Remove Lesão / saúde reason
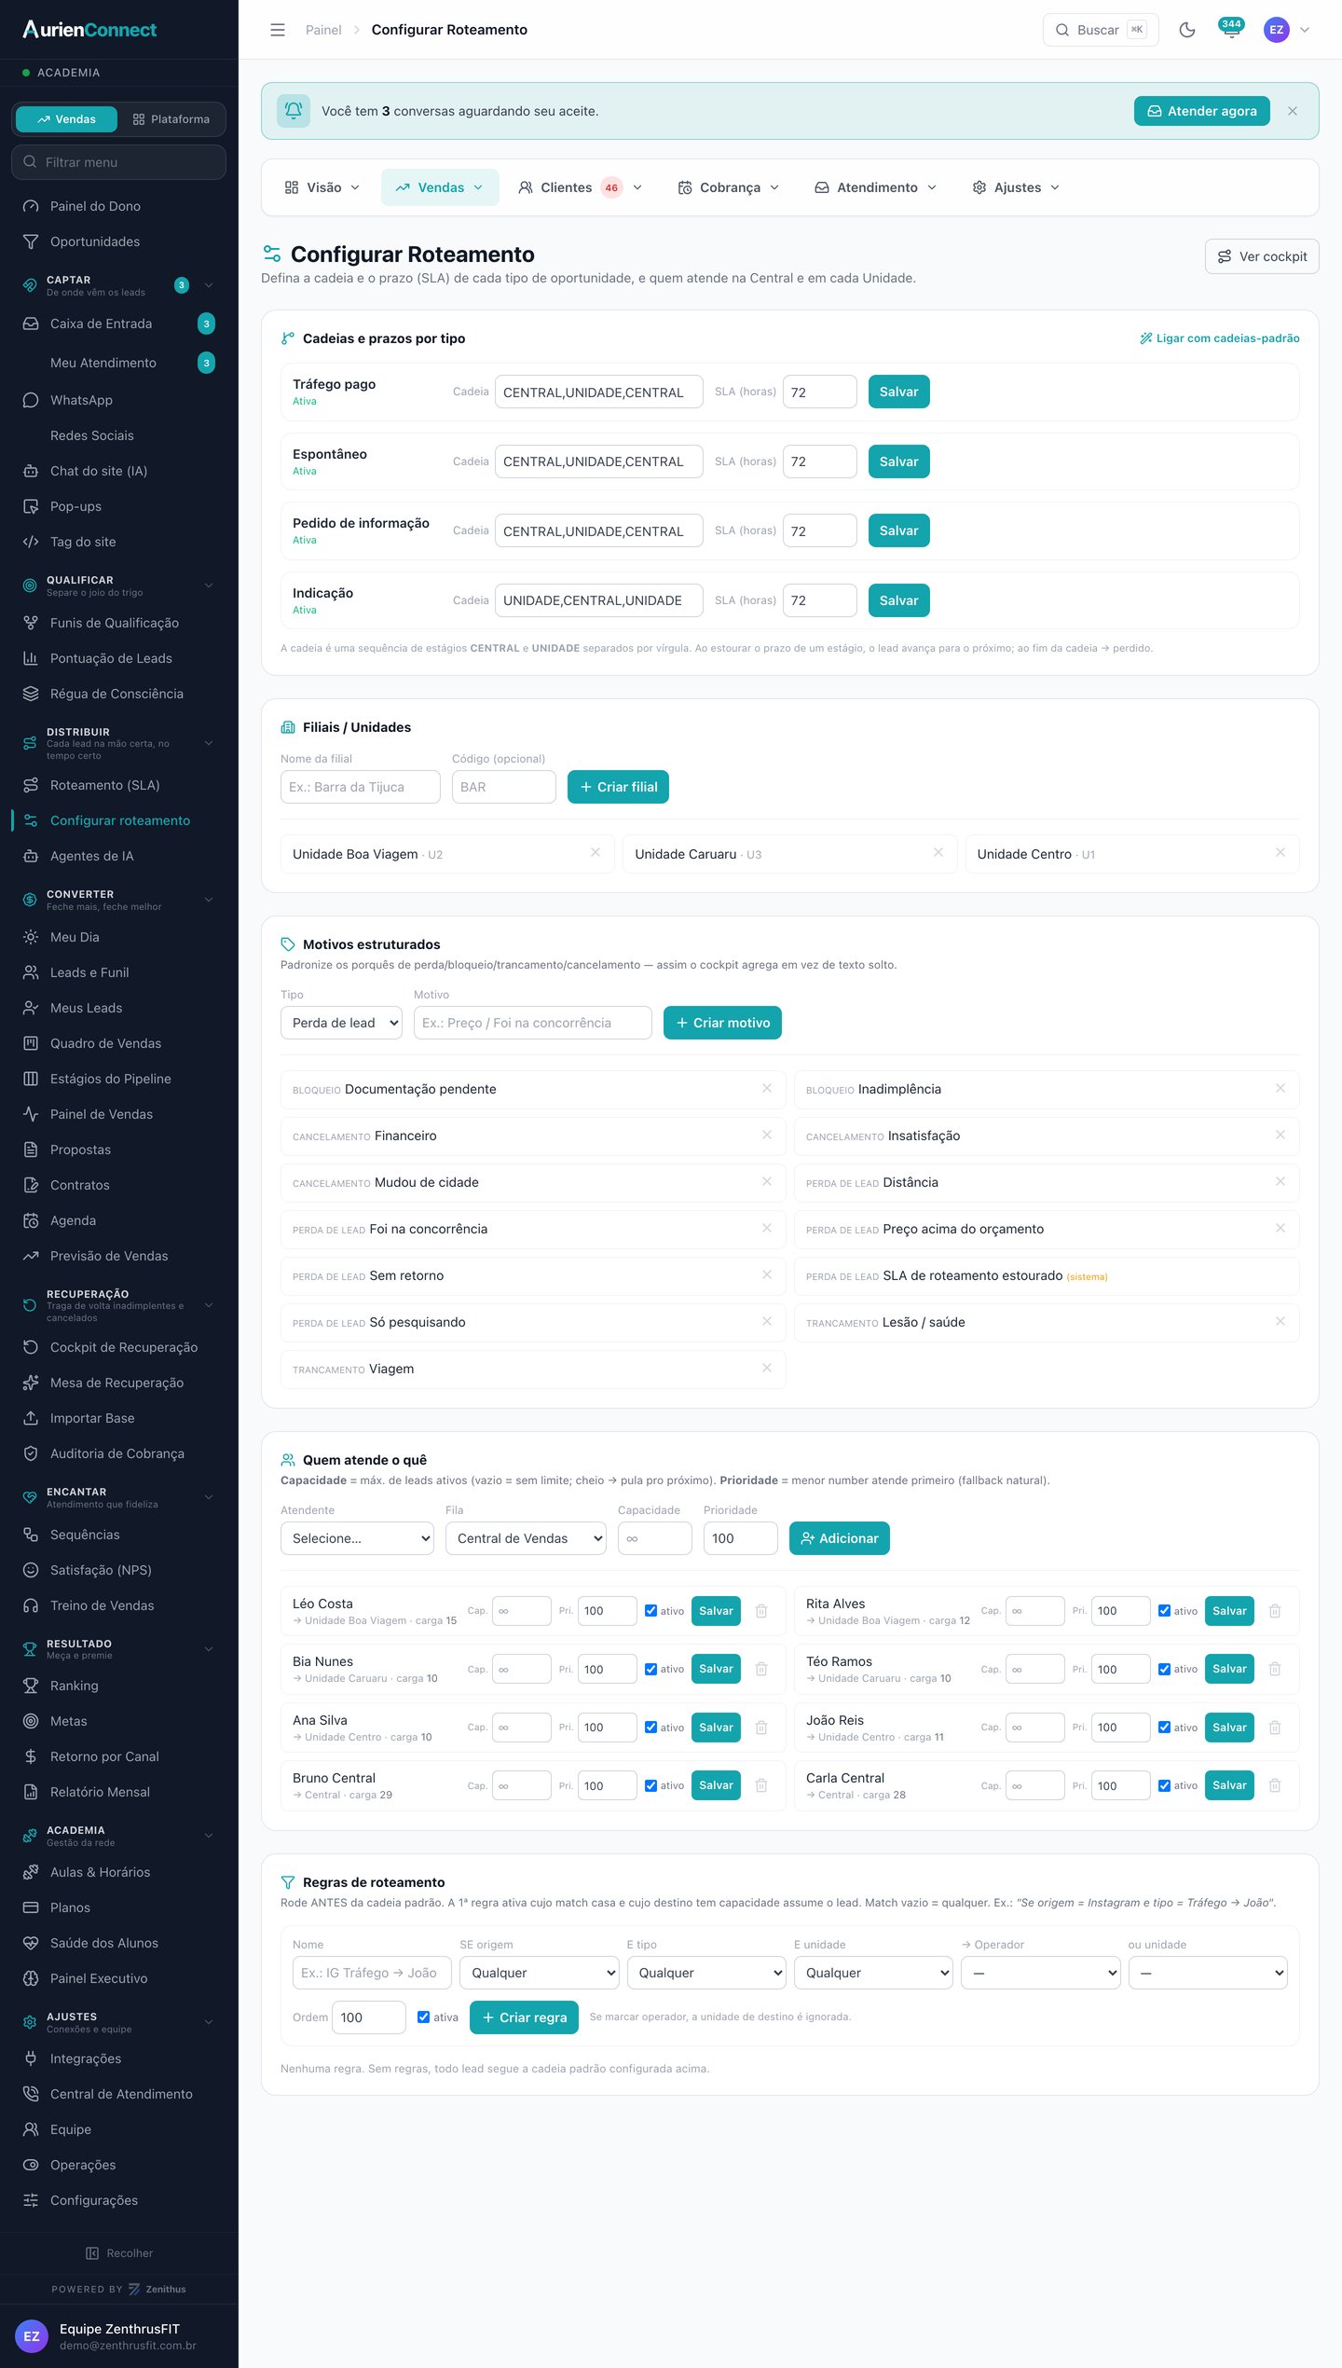Image resolution: width=1342 pixels, height=2368 pixels. (1280, 1321)
